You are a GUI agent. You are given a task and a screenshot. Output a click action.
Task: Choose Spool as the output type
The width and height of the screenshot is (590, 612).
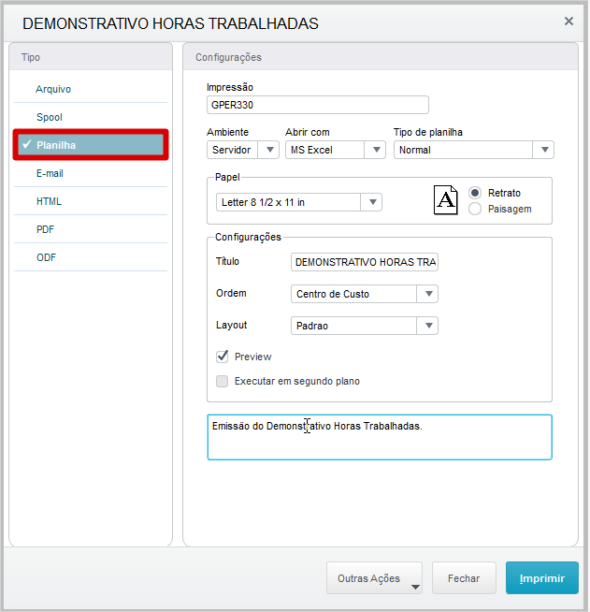coord(91,117)
